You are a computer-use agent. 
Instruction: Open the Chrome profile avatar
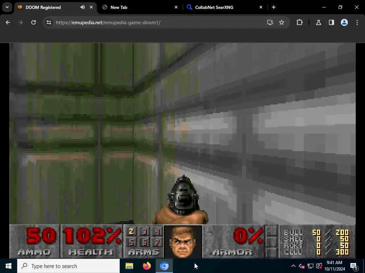[x=344, y=22]
